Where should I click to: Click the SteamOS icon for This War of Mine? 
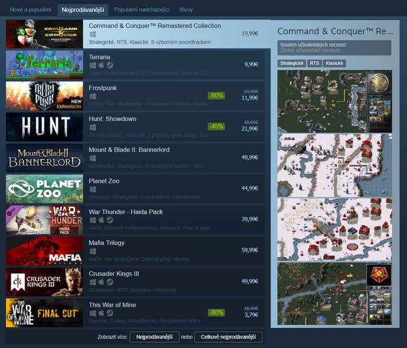[x=110, y=313]
